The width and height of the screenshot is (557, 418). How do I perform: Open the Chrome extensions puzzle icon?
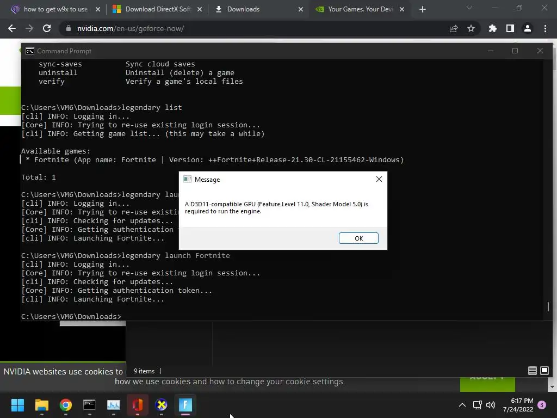[x=492, y=28]
